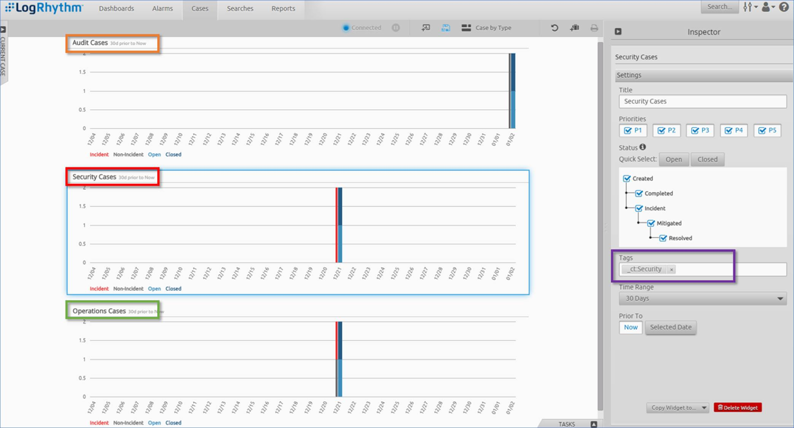Expand the Copy Widget to dropdown
This screenshot has width=794, height=428.
677,408
